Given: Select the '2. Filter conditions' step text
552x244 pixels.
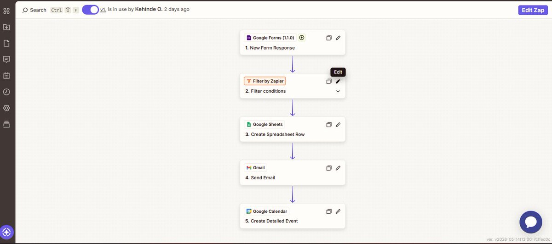Looking at the screenshot, I should pyautogui.click(x=265, y=91).
